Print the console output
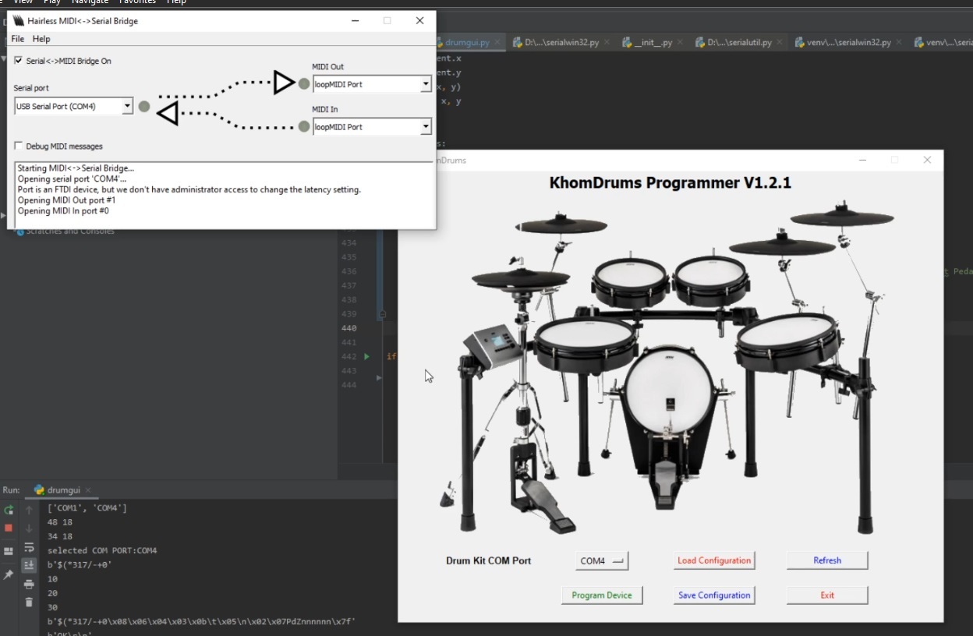This screenshot has height=636, width=973. tap(29, 584)
